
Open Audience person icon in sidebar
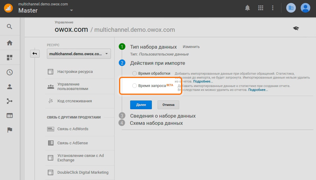point(10,87)
